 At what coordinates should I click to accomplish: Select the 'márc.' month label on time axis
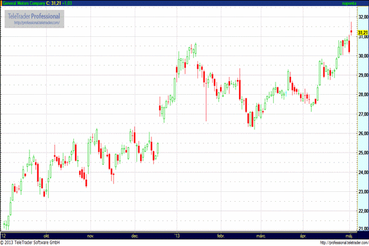point(260,235)
